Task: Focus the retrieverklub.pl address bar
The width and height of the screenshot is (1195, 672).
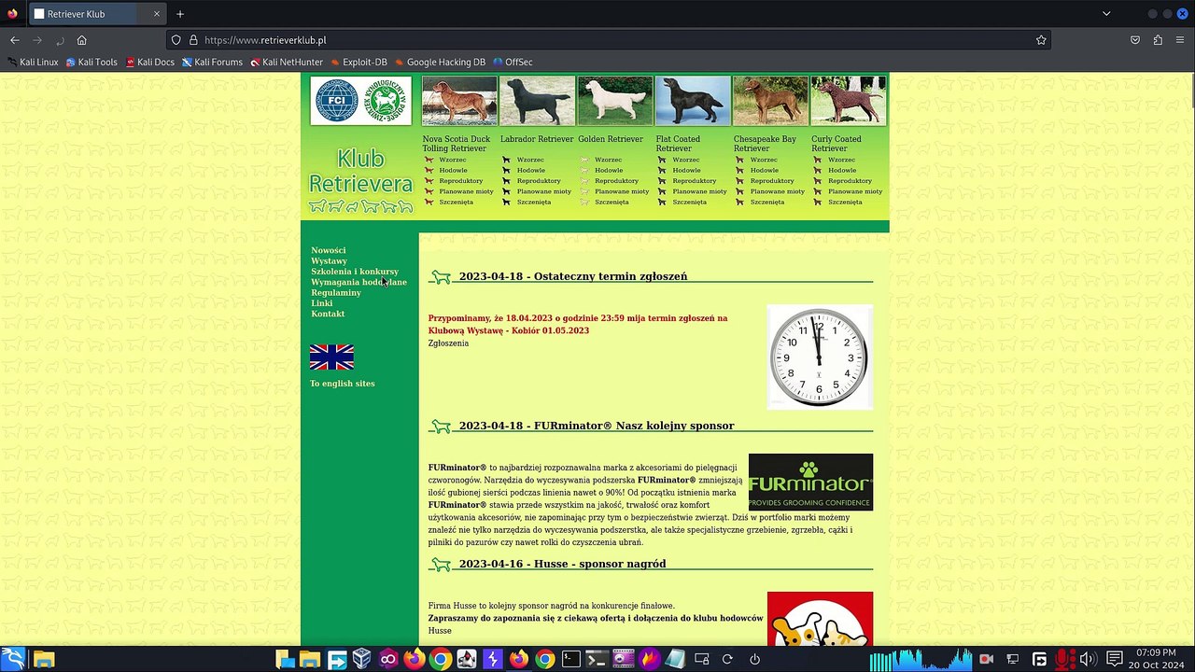Action: tap(607, 40)
